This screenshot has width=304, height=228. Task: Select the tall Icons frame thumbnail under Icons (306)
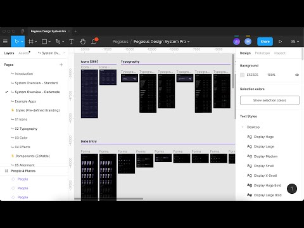coord(89,94)
